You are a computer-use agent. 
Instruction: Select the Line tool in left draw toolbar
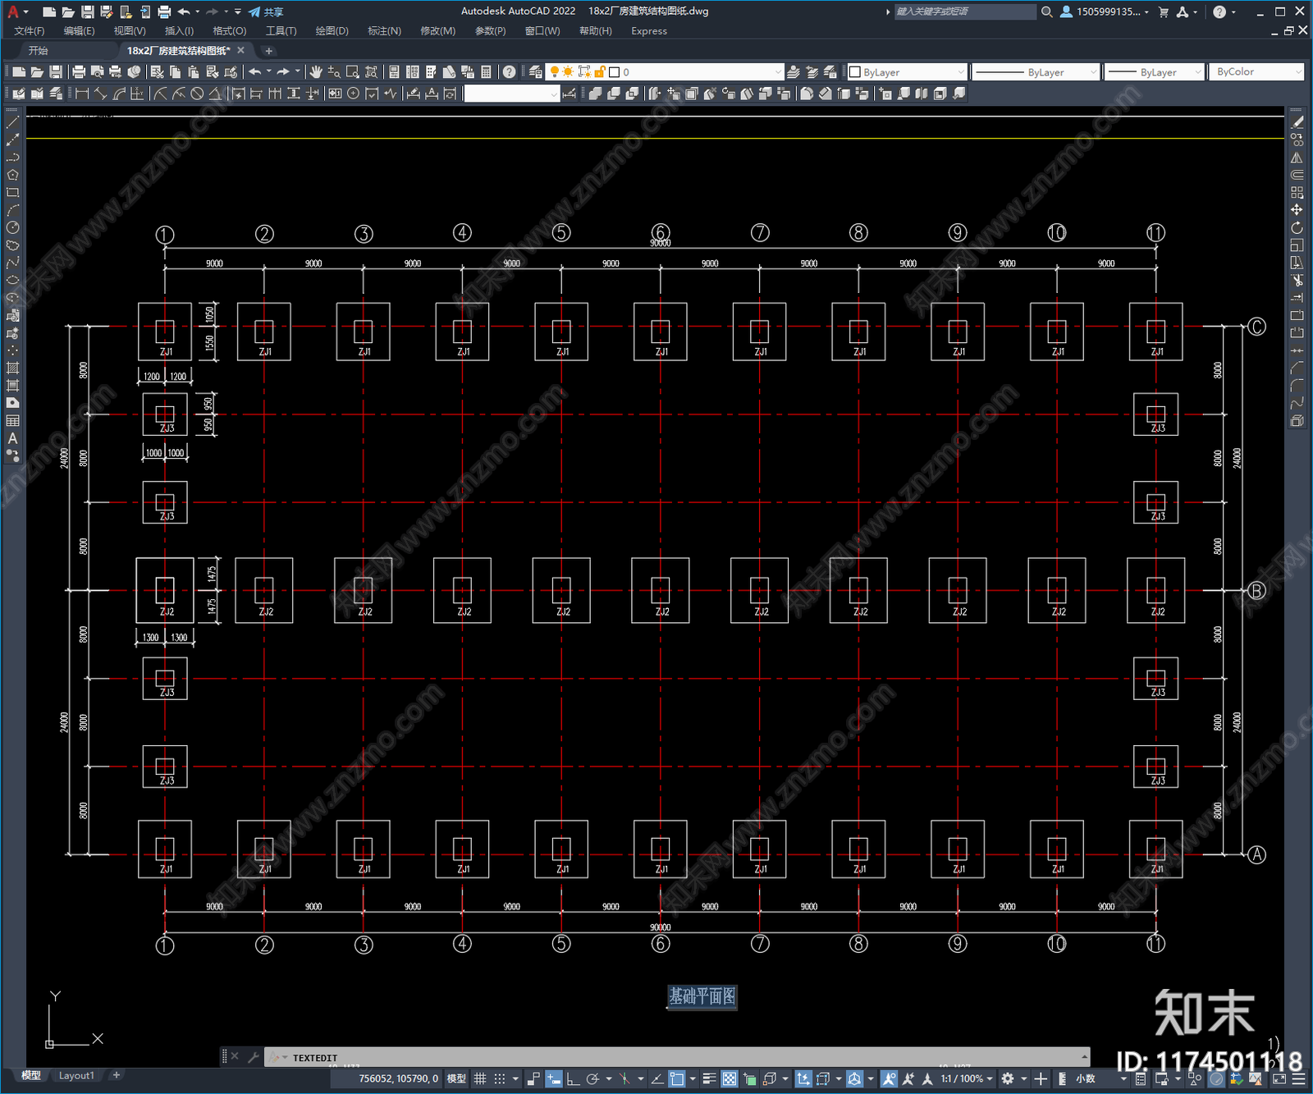tap(12, 121)
